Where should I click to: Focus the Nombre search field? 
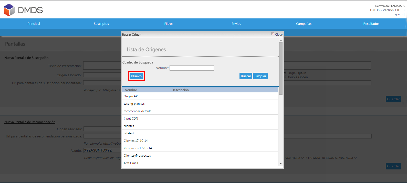[x=191, y=68]
